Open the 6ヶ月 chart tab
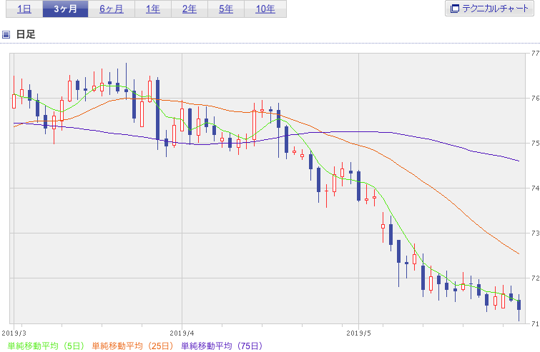Image resolution: width=540 pixels, height=352 pixels. 112,9
